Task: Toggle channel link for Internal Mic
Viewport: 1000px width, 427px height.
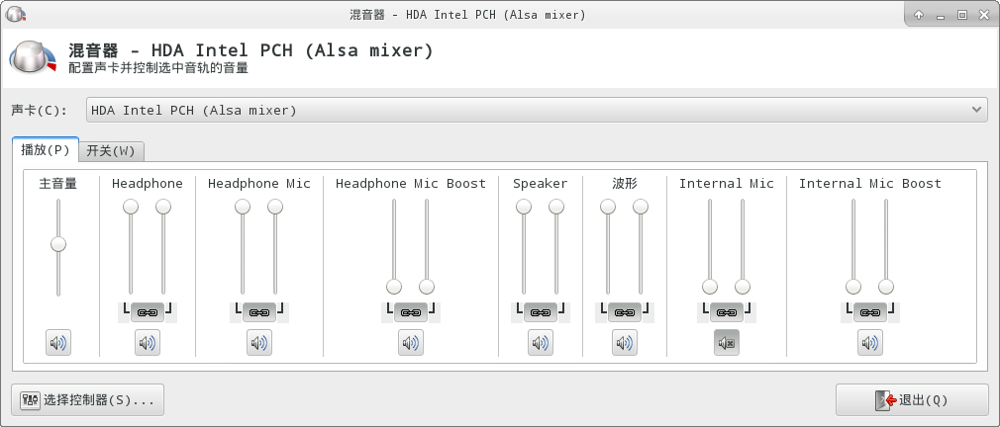Action: pos(727,312)
